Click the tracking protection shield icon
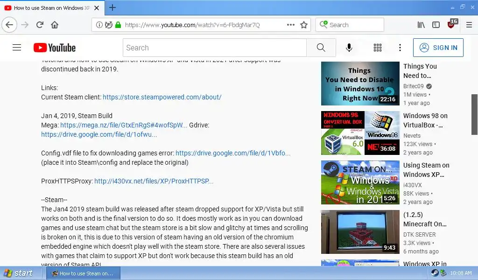 click(x=108, y=25)
